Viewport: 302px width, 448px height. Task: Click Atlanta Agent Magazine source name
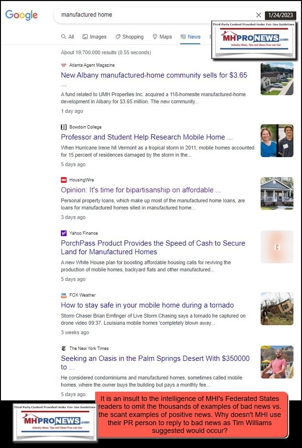92,65
